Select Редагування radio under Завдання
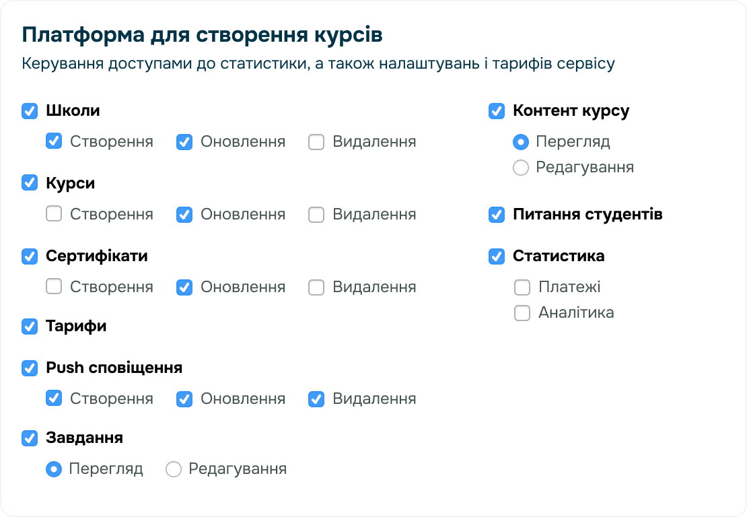This screenshot has width=747, height=517. tap(173, 469)
